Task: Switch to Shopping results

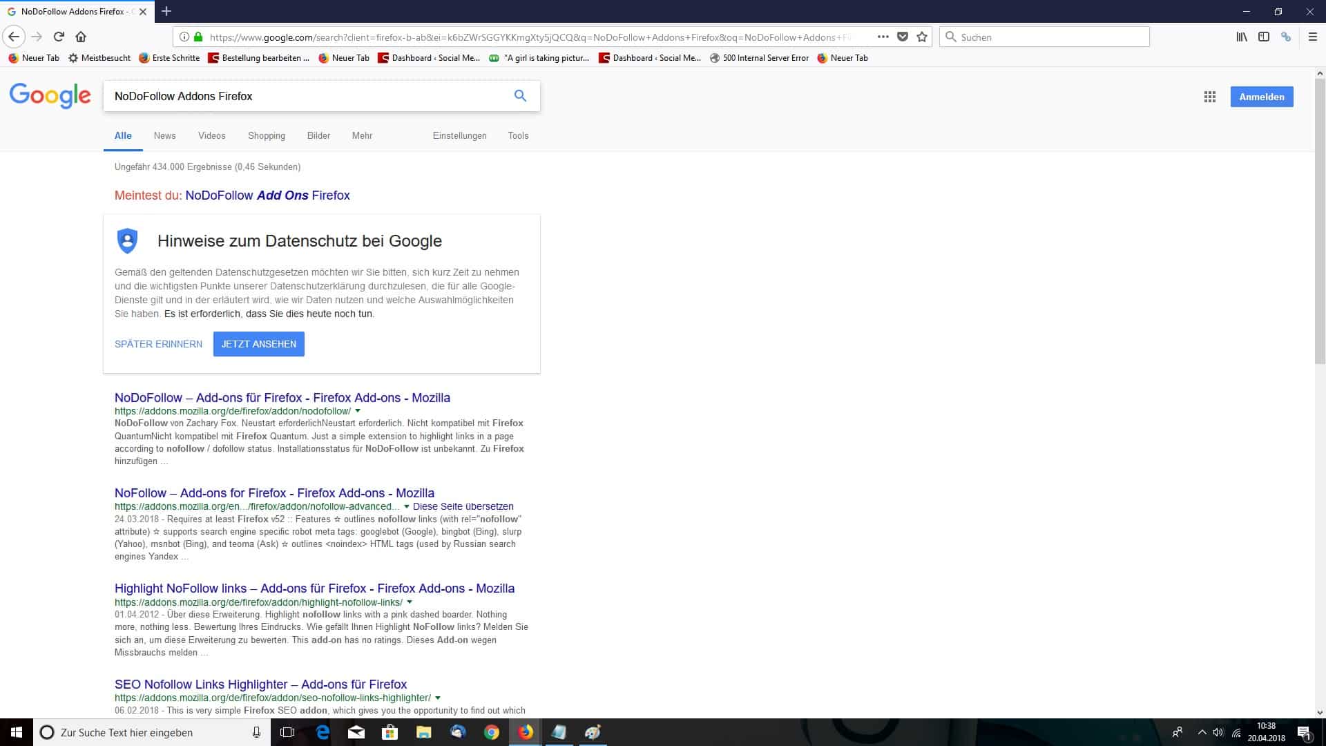Action: click(x=267, y=135)
